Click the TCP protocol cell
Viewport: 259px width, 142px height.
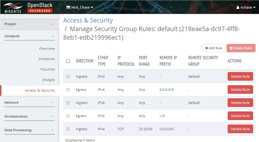click(x=121, y=129)
